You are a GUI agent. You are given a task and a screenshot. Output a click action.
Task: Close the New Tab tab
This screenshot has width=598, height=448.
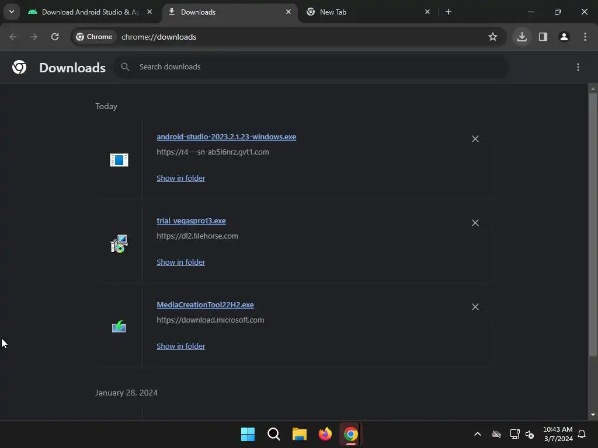coord(427,12)
